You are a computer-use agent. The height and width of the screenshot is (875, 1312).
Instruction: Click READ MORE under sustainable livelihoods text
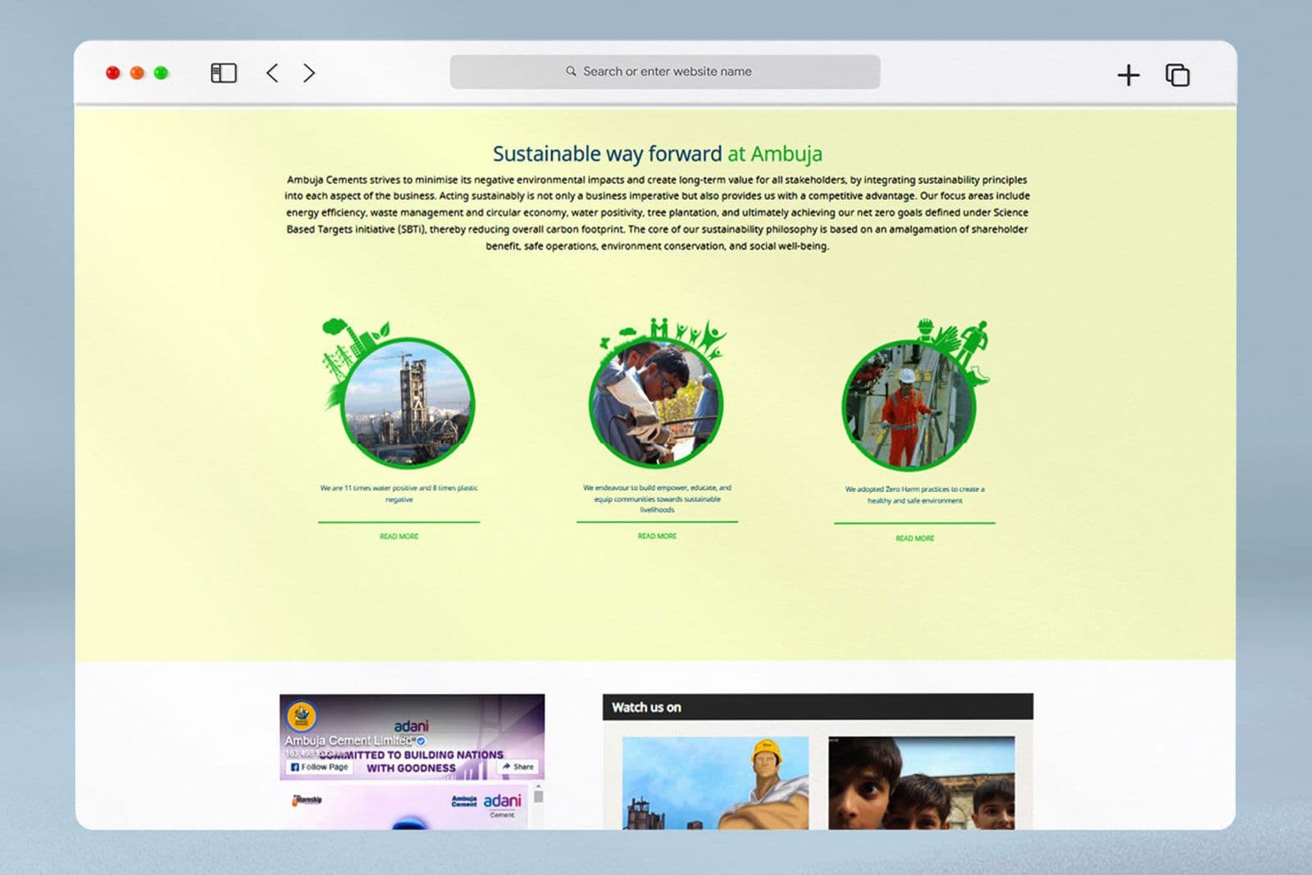657,536
